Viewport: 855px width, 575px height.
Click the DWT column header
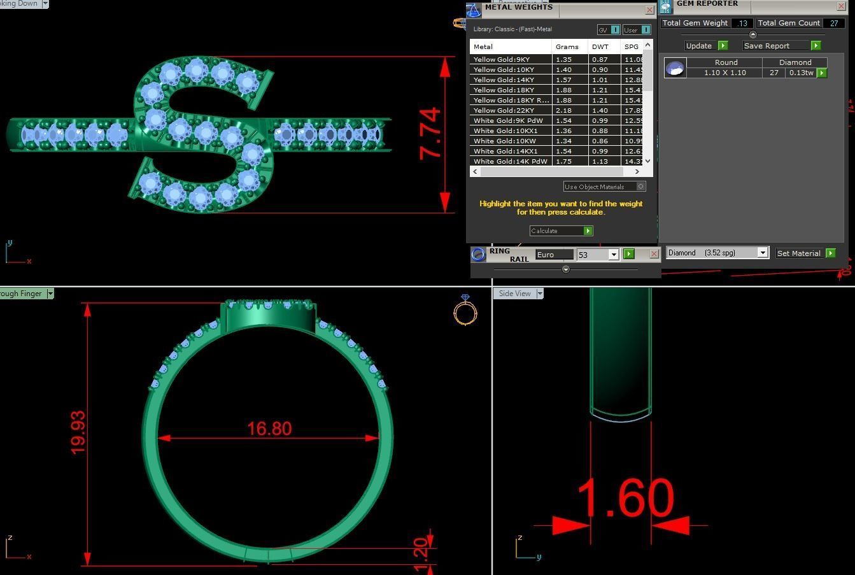click(604, 46)
